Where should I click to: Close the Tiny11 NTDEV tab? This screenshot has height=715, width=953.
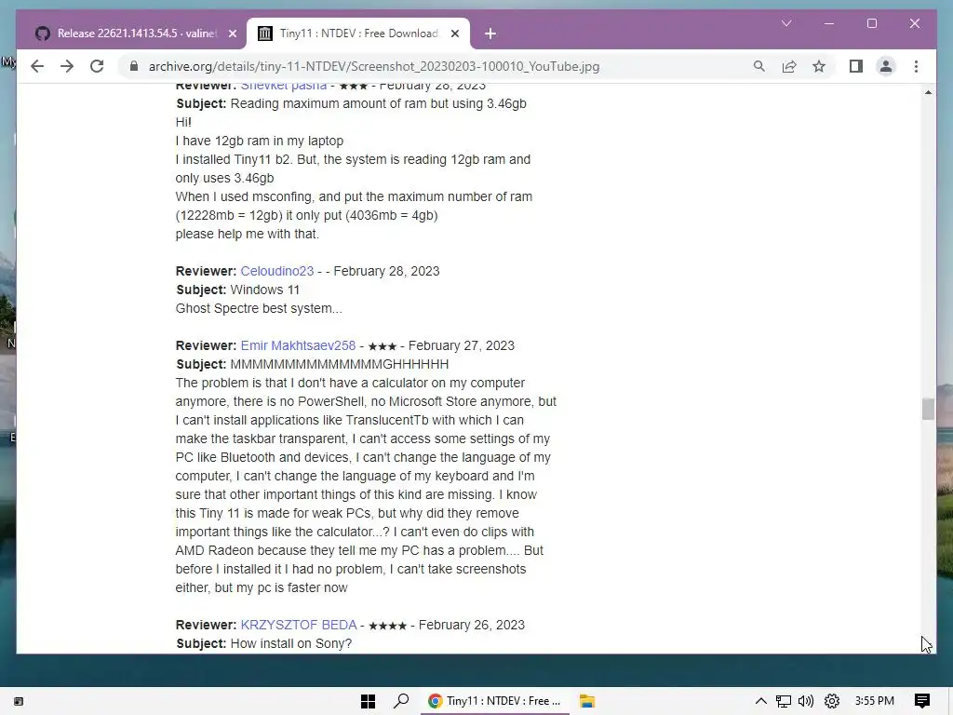tap(454, 34)
